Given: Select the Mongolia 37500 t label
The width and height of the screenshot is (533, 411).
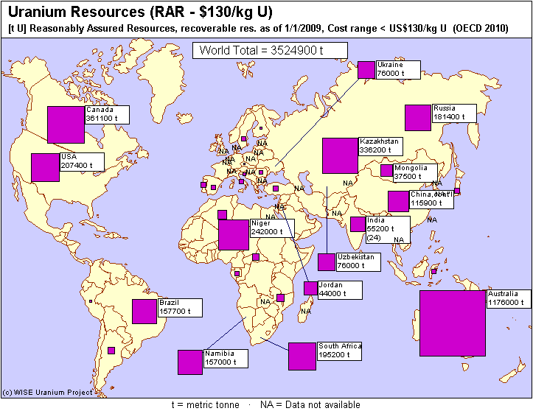Looking at the screenshot, I should click(410, 172).
